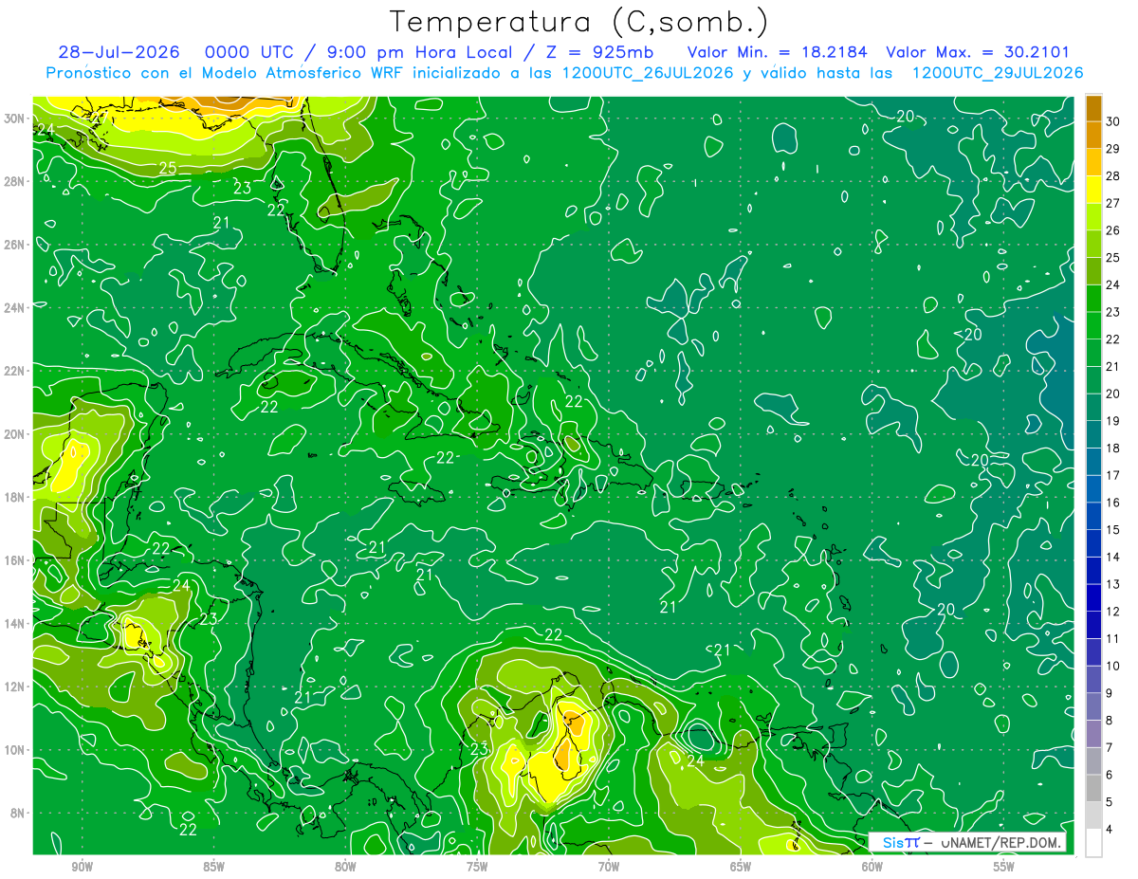Click the '22N' latitude axis label
The height and width of the screenshot is (879, 1138).
(x=15, y=371)
